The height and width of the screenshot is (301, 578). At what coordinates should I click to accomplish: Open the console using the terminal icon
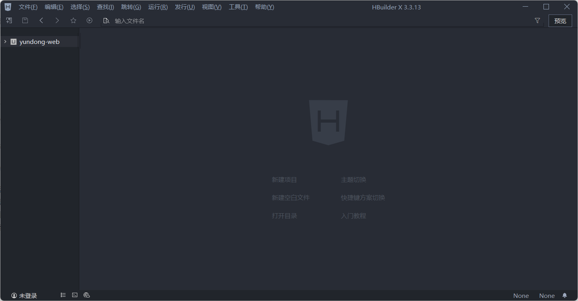75,295
